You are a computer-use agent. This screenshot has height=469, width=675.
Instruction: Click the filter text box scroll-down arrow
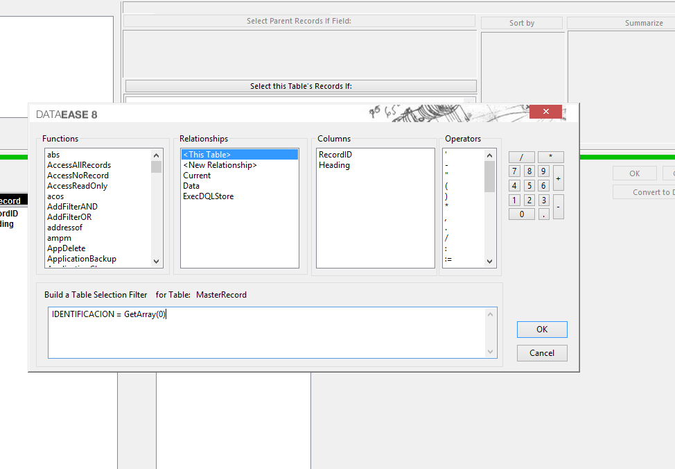coord(491,352)
